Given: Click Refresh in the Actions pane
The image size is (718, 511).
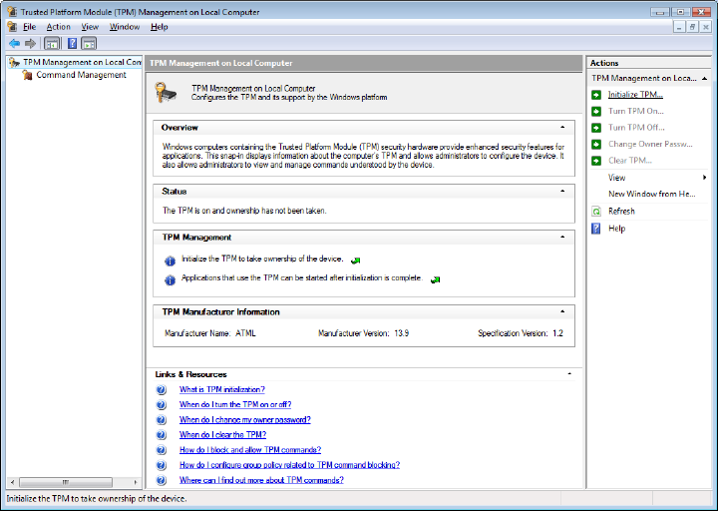Looking at the screenshot, I should click(621, 212).
